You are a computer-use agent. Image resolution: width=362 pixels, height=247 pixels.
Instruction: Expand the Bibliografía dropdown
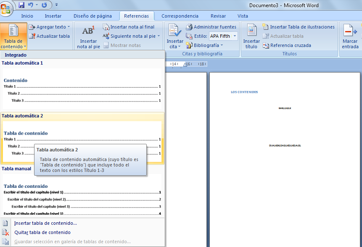pyautogui.click(x=222, y=45)
